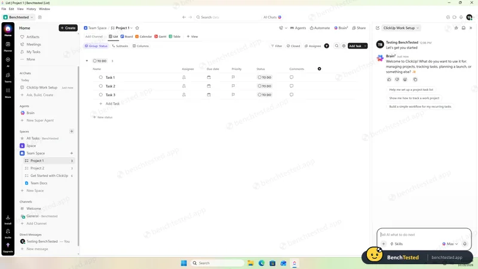Thumbs up the Brain welcome message
The width and height of the screenshot is (478, 269).
click(389, 80)
